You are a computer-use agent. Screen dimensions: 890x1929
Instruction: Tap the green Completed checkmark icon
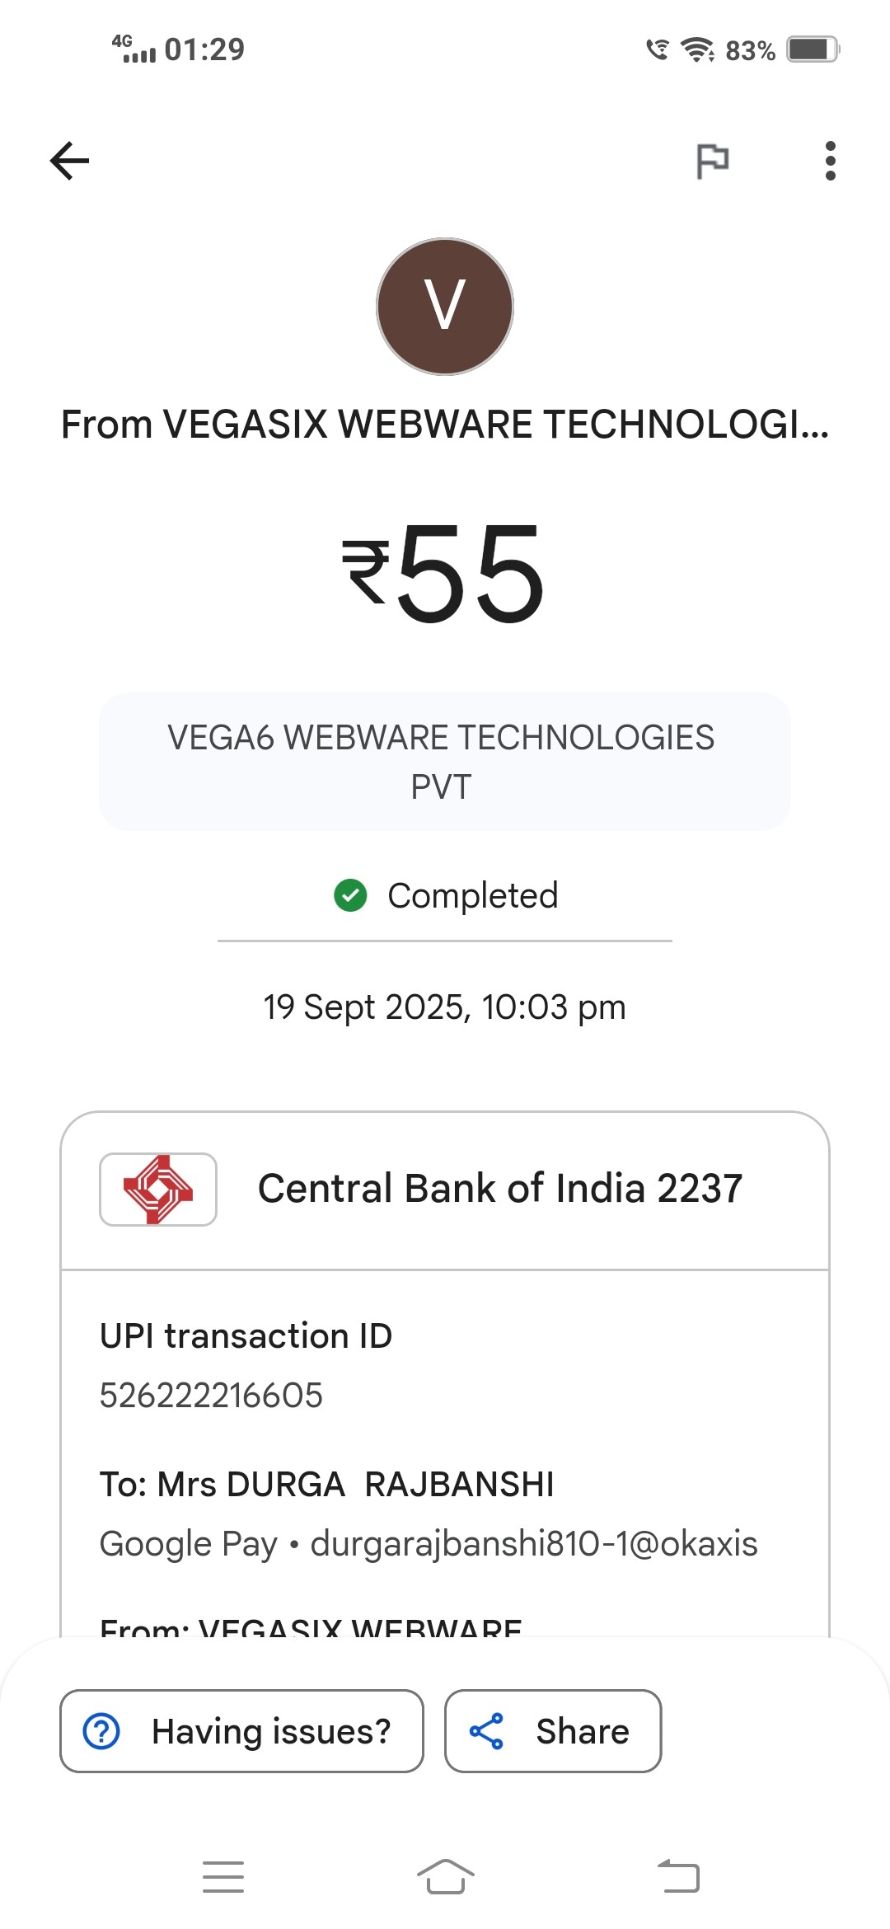[350, 895]
